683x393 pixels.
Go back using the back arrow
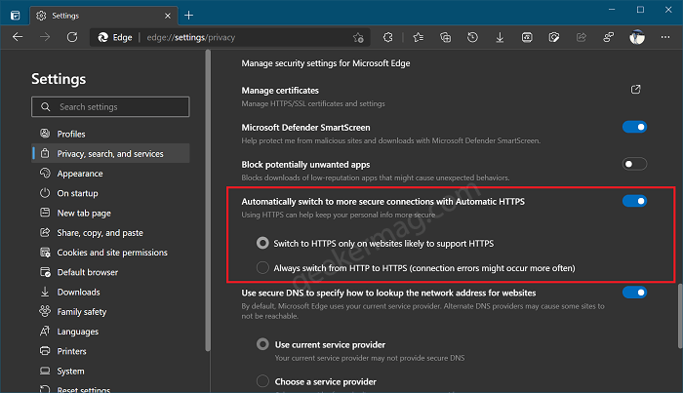pyautogui.click(x=18, y=37)
